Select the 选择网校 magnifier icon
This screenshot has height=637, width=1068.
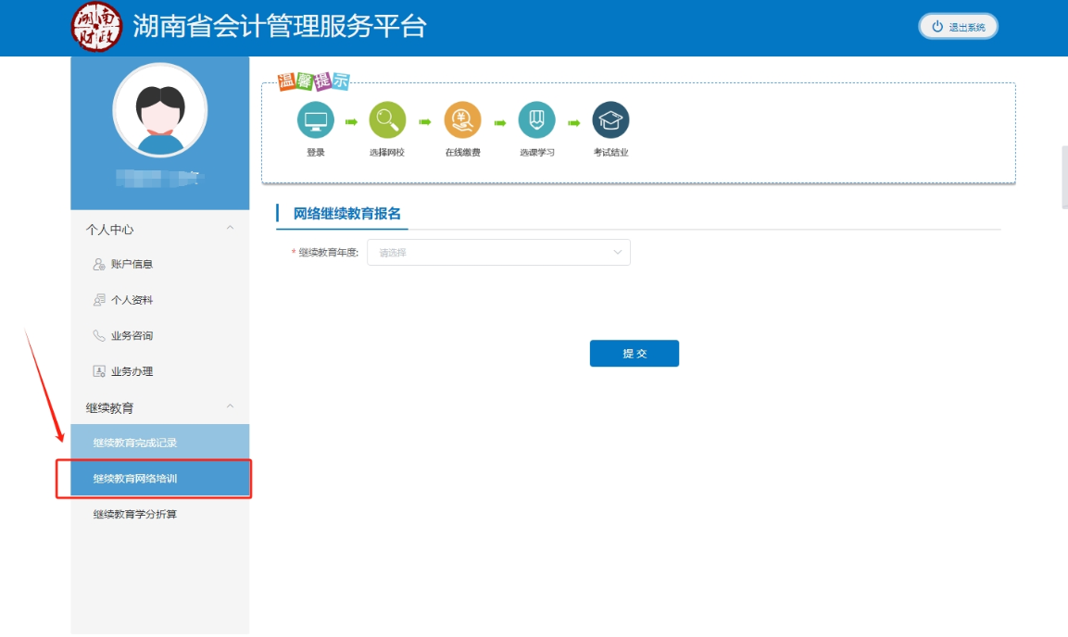tap(388, 119)
